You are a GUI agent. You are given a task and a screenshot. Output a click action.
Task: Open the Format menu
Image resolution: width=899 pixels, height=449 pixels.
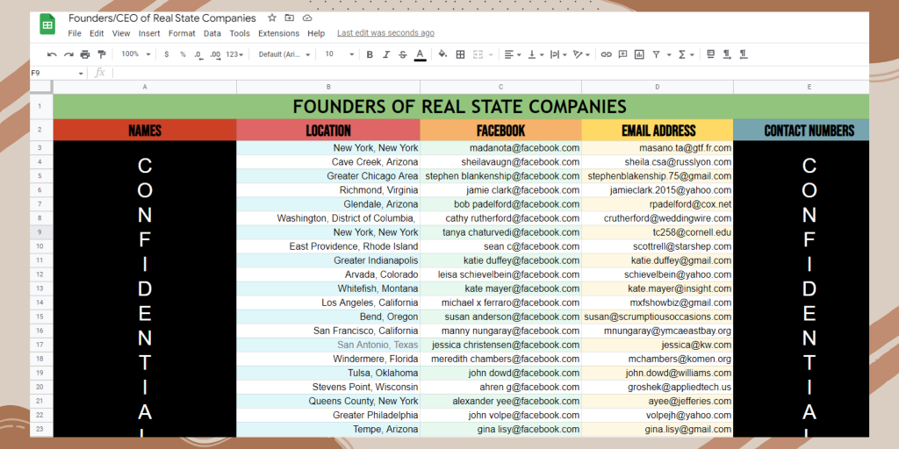tap(182, 33)
